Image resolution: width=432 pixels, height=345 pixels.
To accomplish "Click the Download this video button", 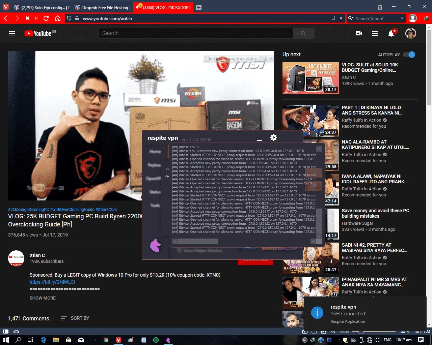I will click(233, 59).
